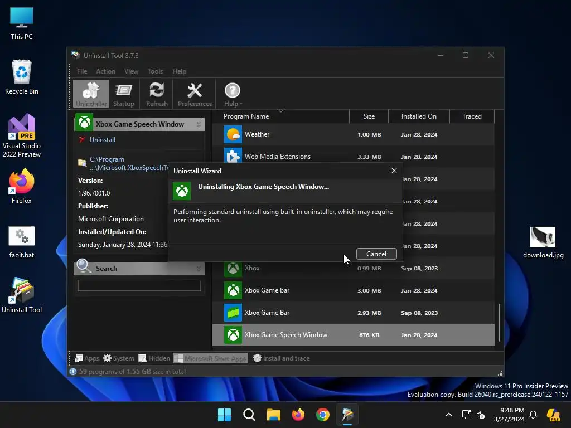Click the Xbox row icon

(x=233, y=269)
